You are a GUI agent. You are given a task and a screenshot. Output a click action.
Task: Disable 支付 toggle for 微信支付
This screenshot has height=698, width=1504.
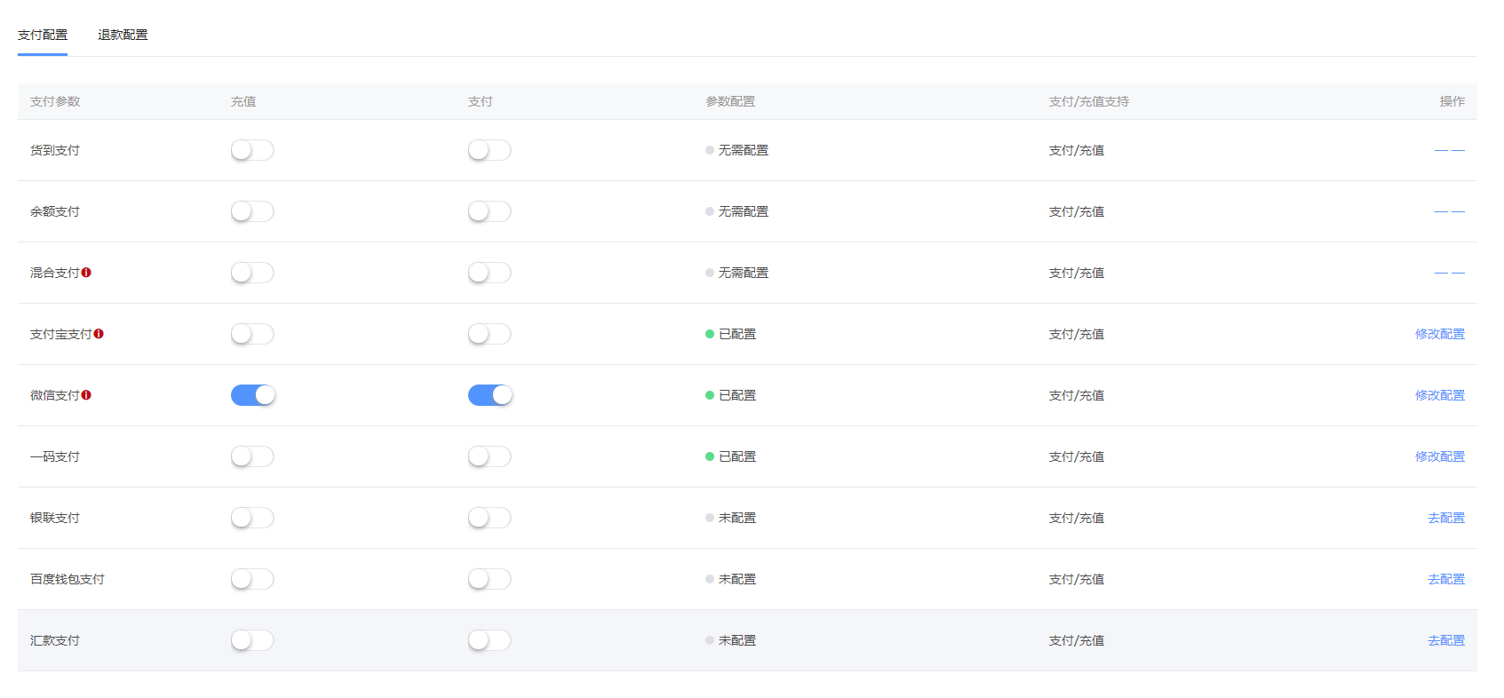pos(489,395)
